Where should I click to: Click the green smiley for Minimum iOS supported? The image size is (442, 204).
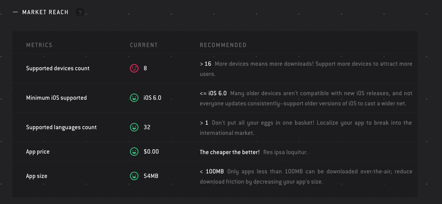(x=134, y=98)
